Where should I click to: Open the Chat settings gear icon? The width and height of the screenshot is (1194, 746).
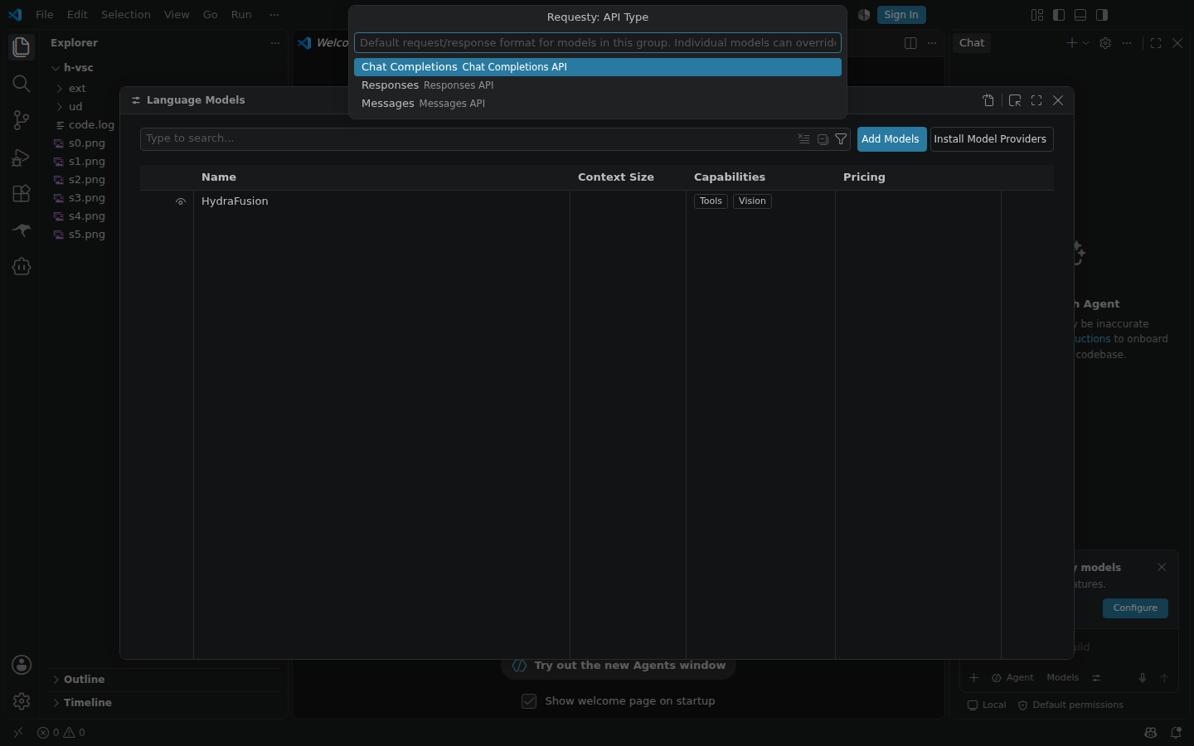pos(1105,43)
